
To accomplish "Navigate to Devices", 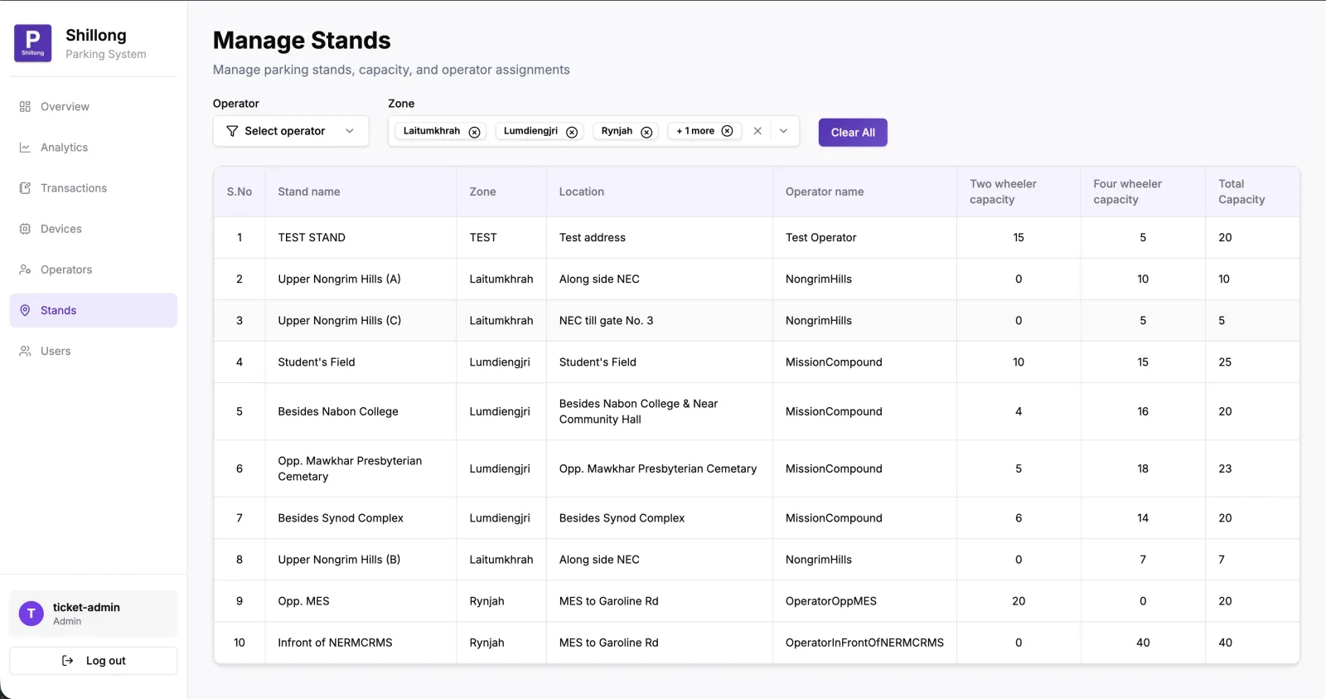I will [x=93, y=229].
